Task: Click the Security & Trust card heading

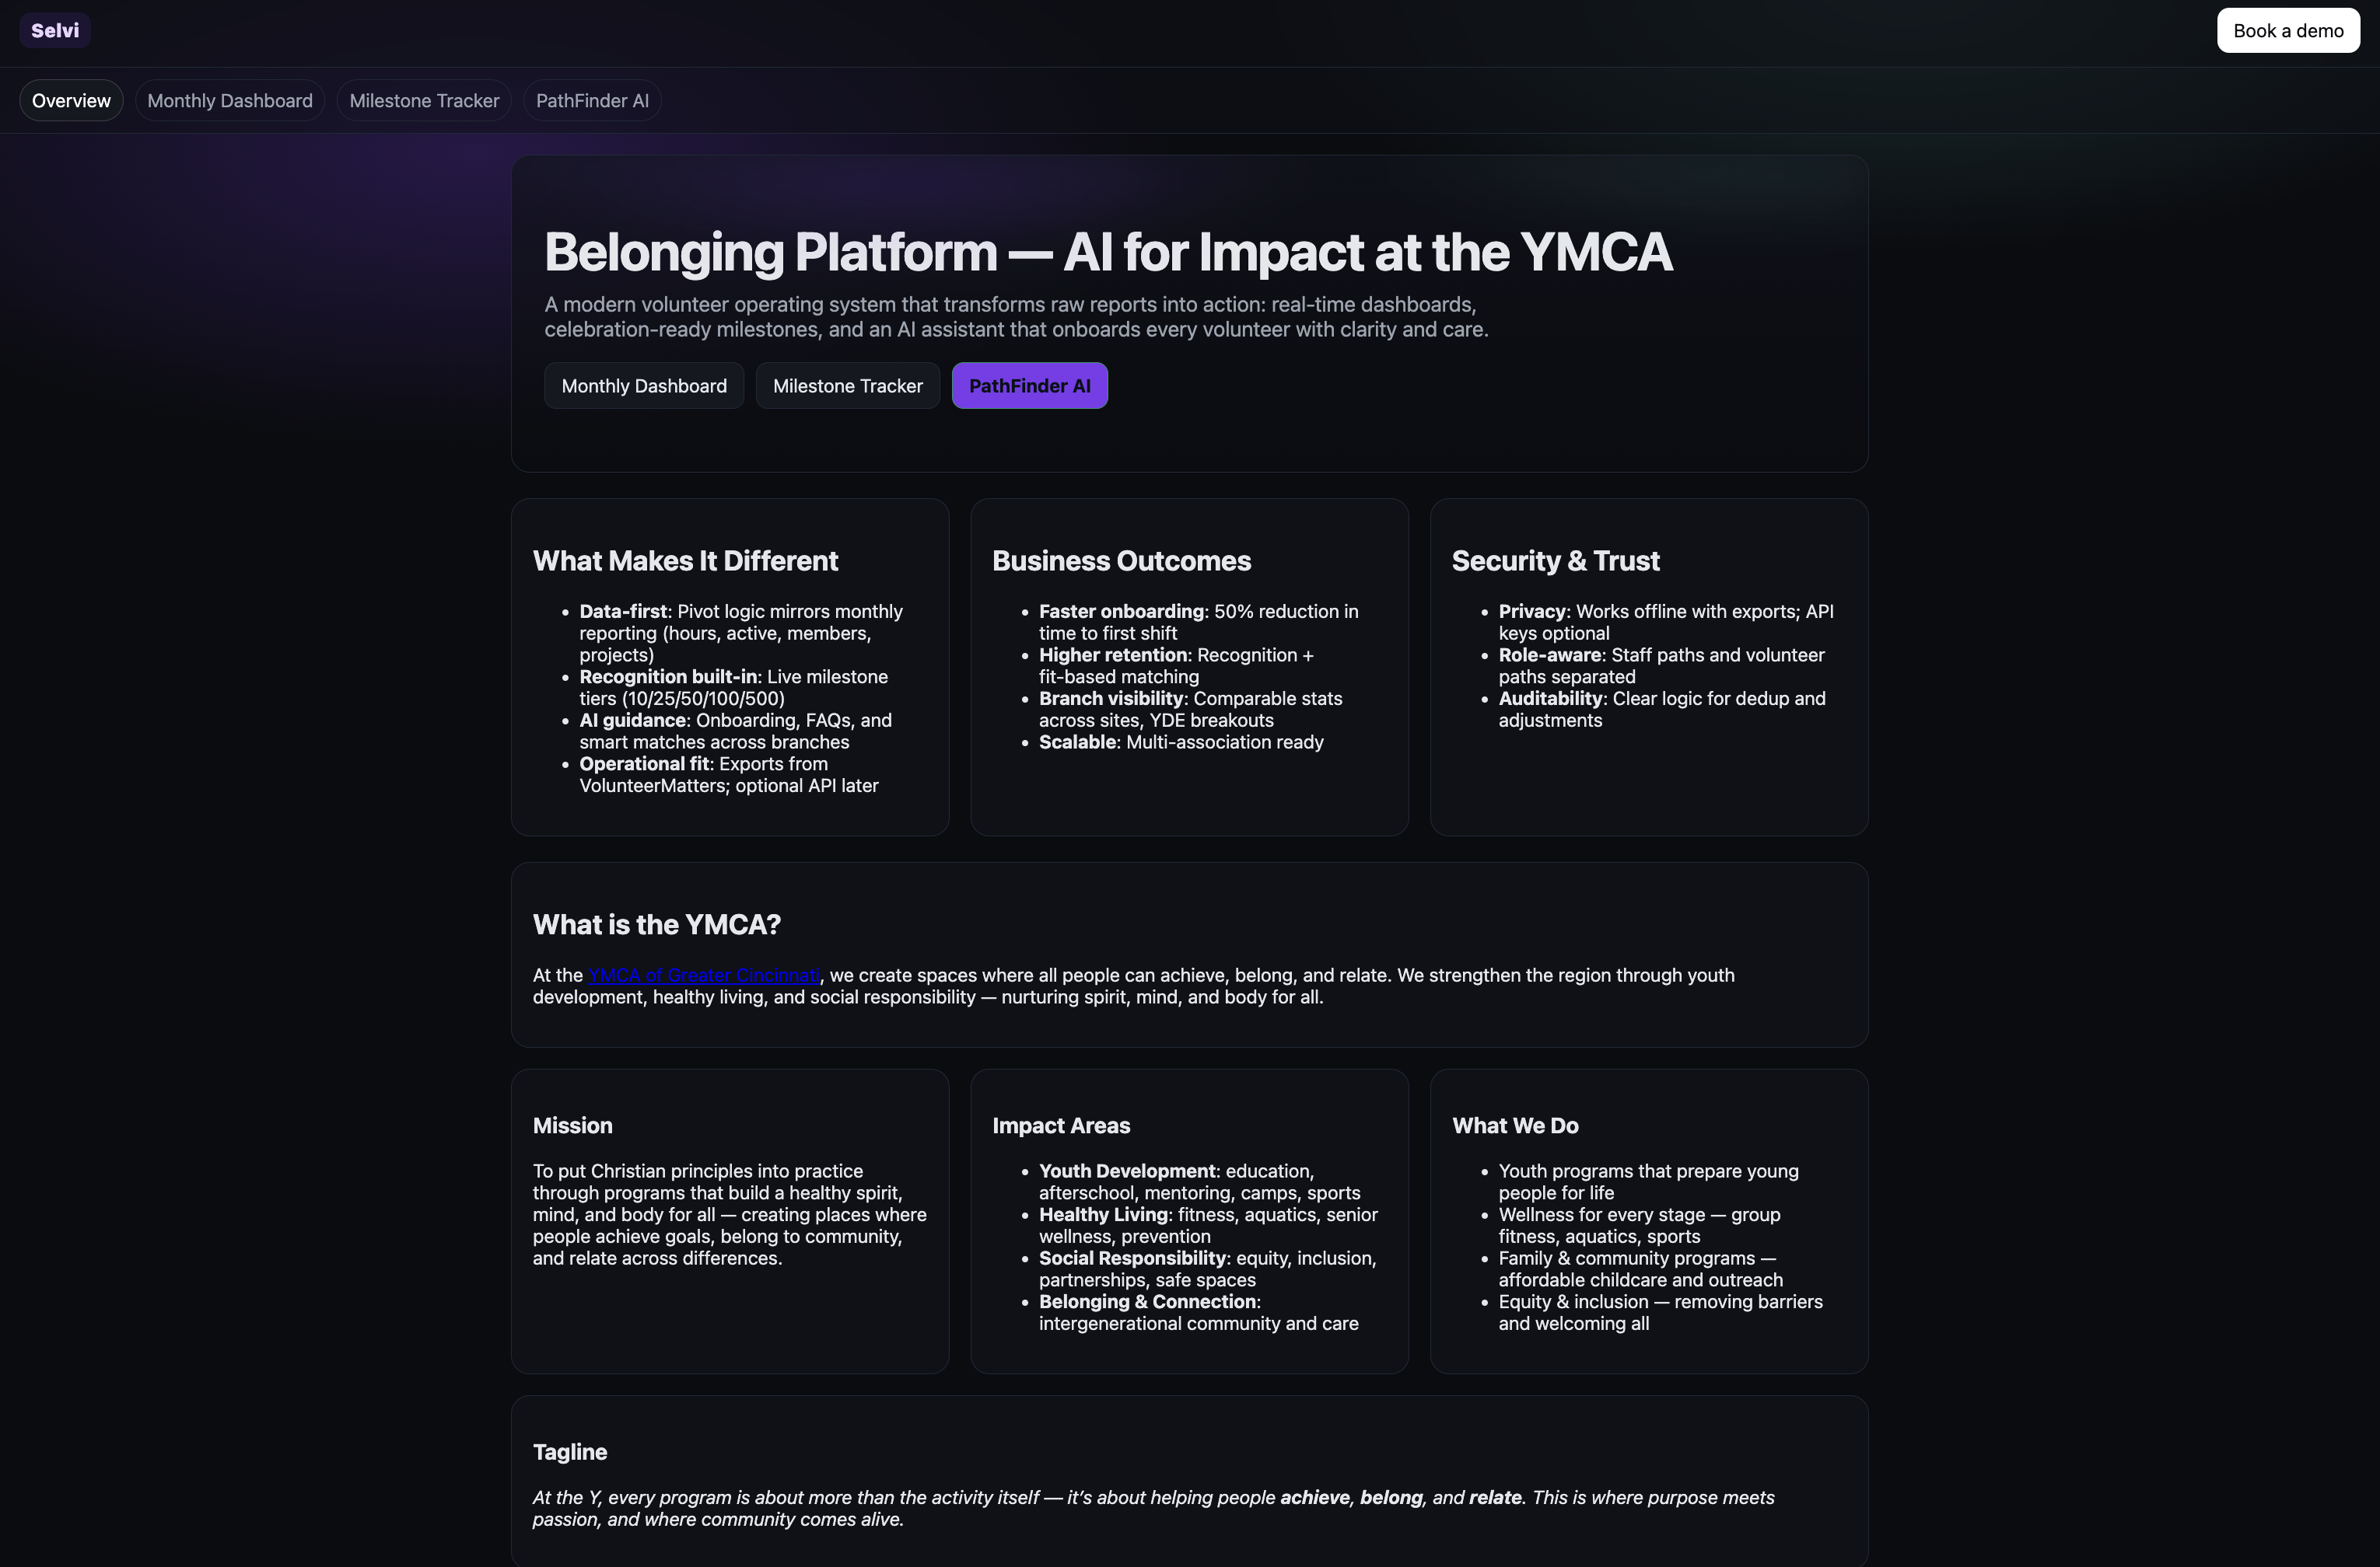Action: 1555,560
